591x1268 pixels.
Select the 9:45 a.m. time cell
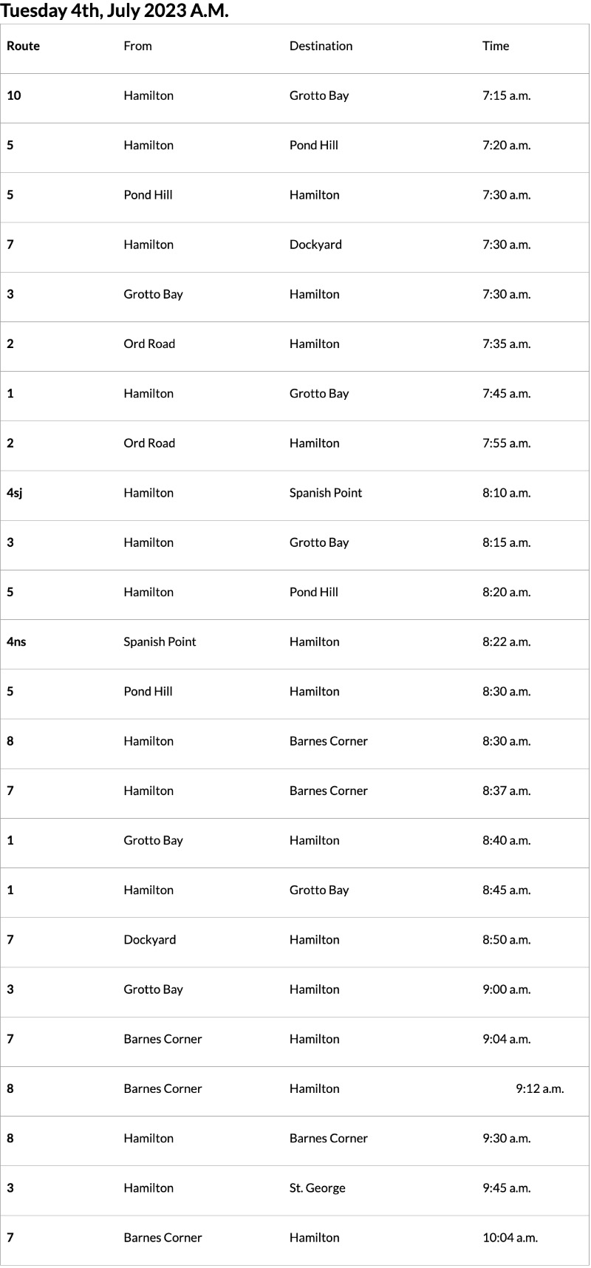coord(506,1188)
